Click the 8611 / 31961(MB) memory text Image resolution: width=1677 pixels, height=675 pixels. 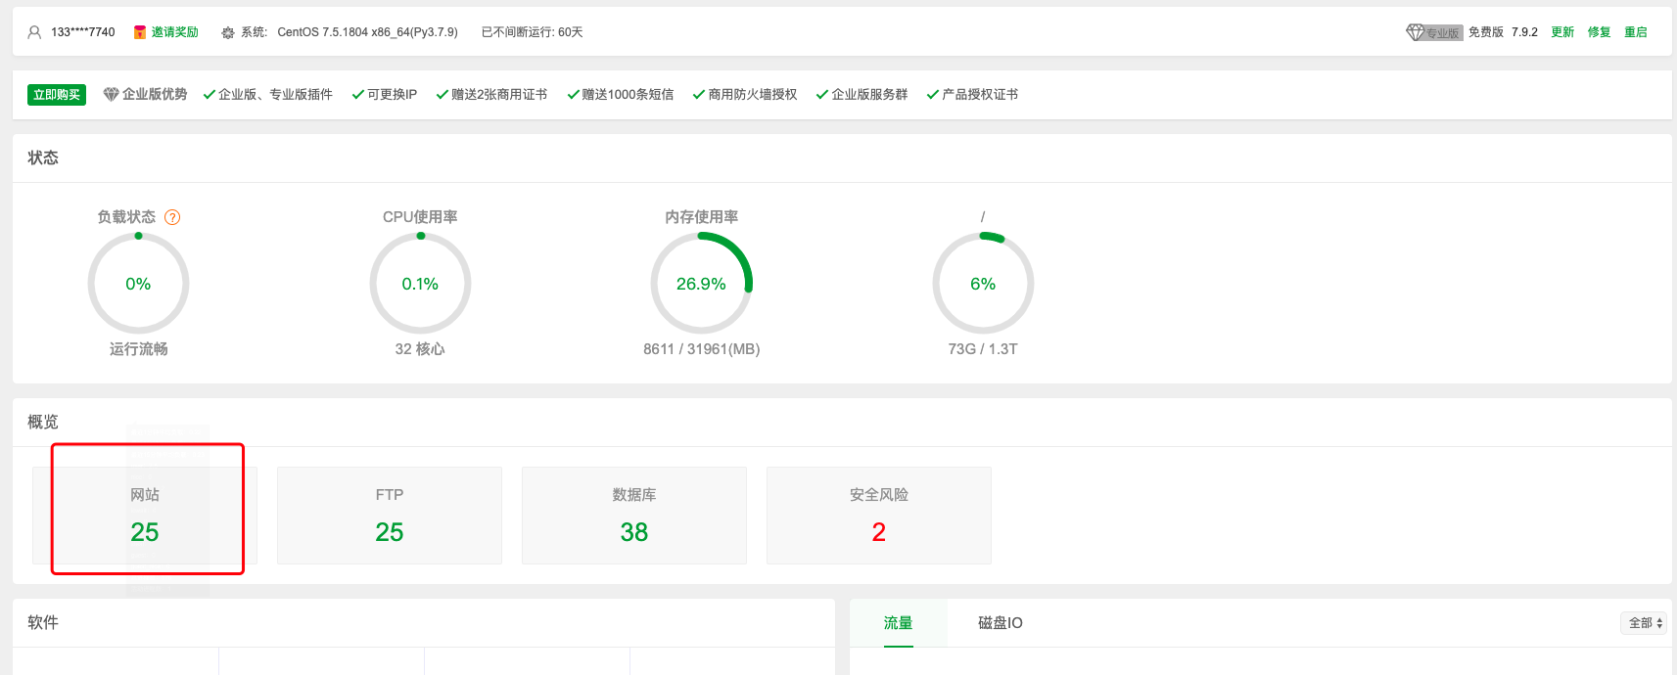pyautogui.click(x=701, y=349)
